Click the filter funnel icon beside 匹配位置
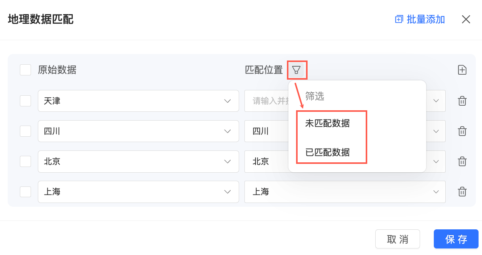Viewport: 482px width, 255px height. pos(296,70)
